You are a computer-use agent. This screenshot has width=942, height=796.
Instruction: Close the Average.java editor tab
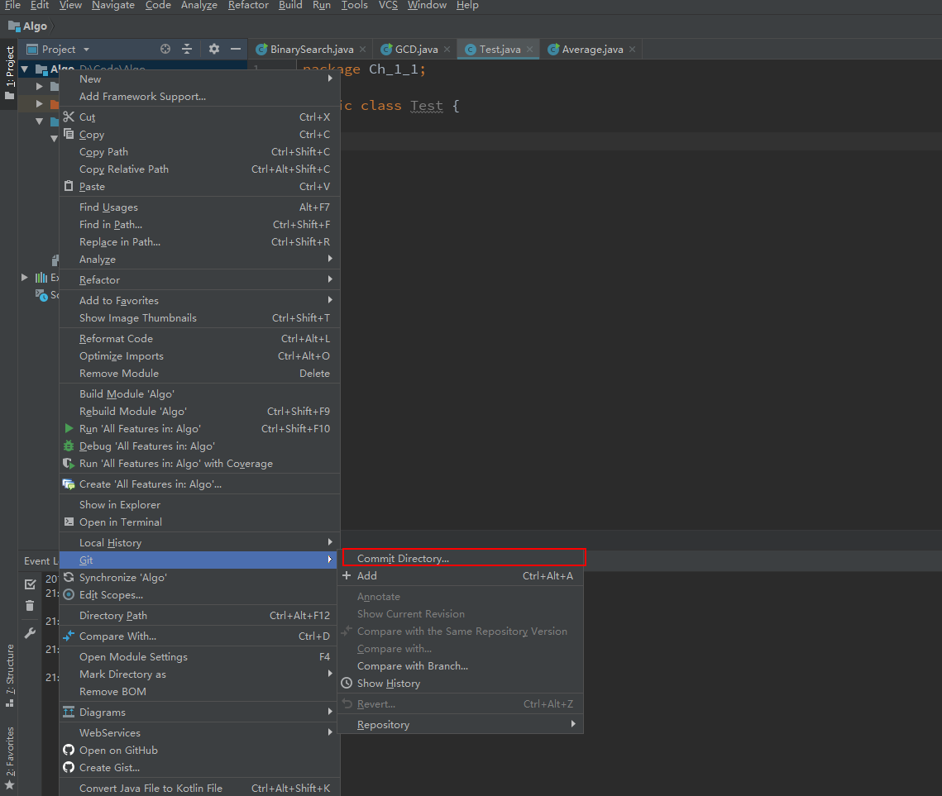click(x=632, y=50)
